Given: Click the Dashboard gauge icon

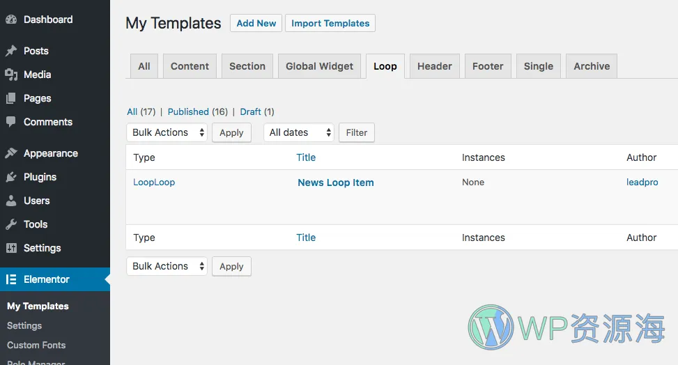Looking at the screenshot, I should click(11, 20).
